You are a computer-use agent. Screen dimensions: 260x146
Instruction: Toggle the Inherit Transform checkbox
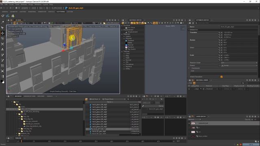tap(221, 77)
